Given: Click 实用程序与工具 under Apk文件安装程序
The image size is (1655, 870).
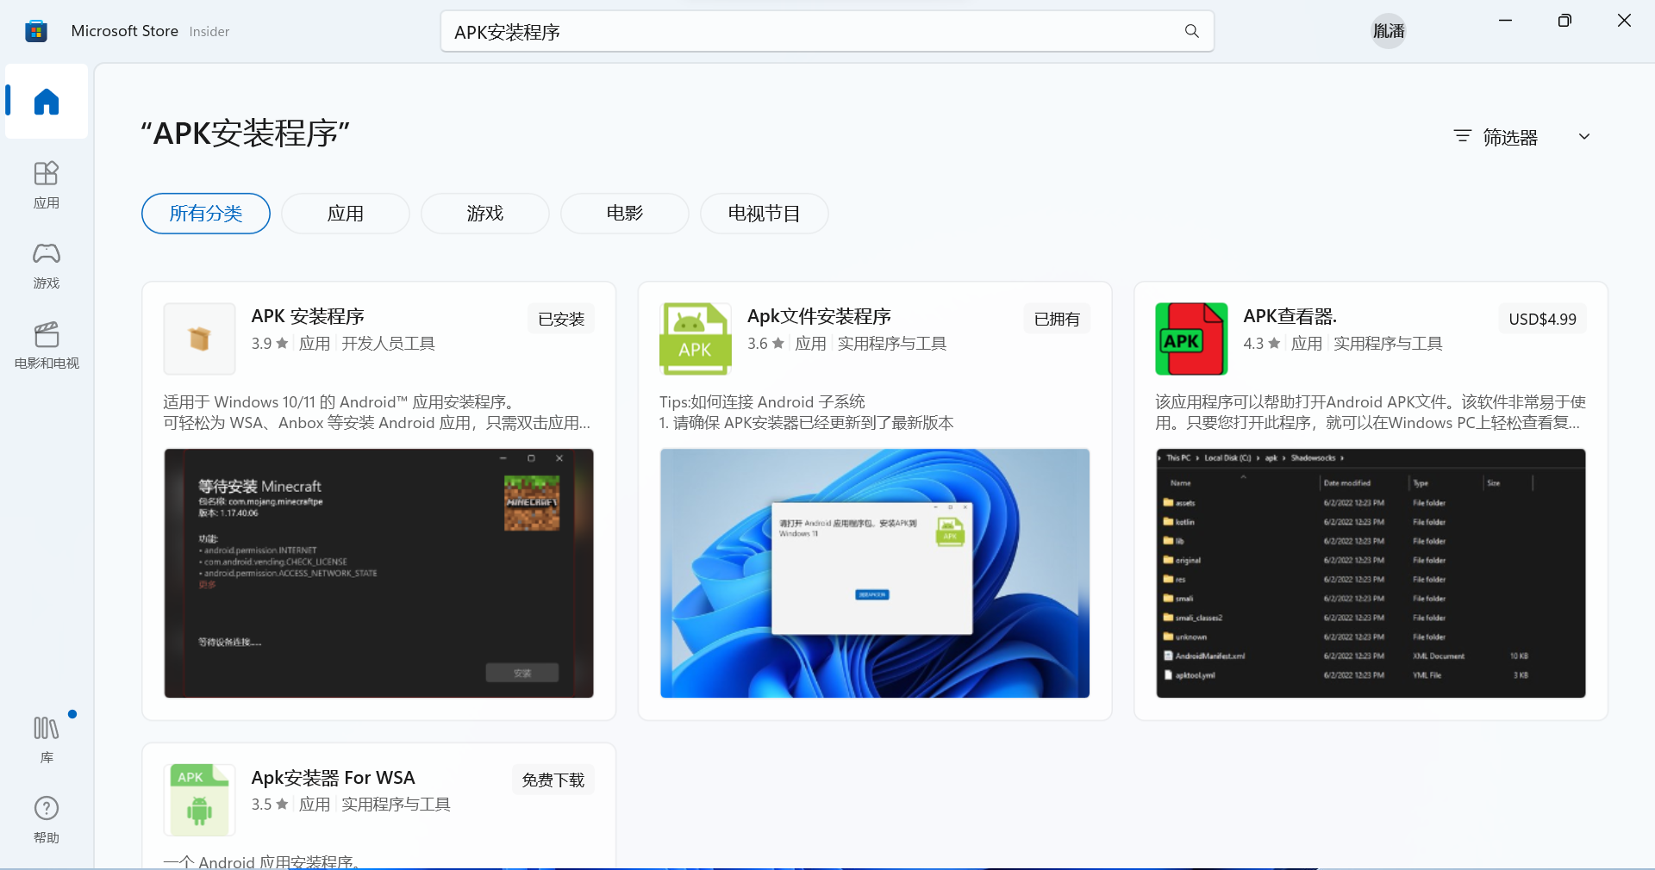Looking at the screenshot, I should (x=892, y=344).
